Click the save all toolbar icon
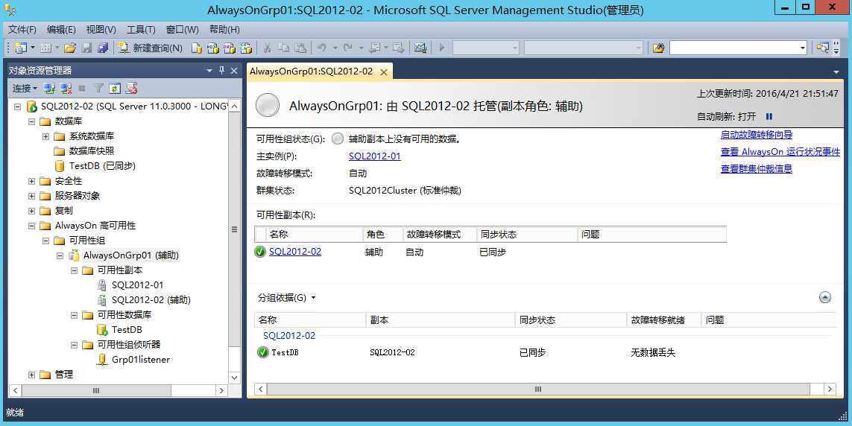Viewport: 852px width, 426px height. (103, 48)
